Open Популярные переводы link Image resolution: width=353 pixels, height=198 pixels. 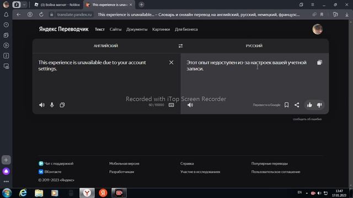(x=269, y=163)
